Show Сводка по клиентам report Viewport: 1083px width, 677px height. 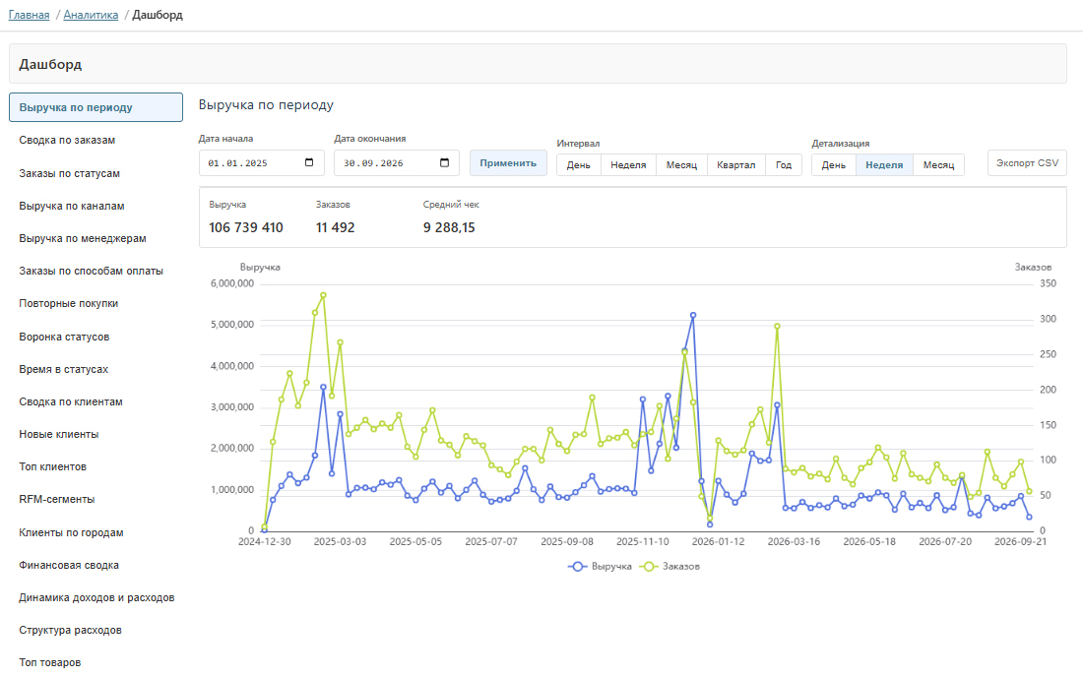point(96,401)
